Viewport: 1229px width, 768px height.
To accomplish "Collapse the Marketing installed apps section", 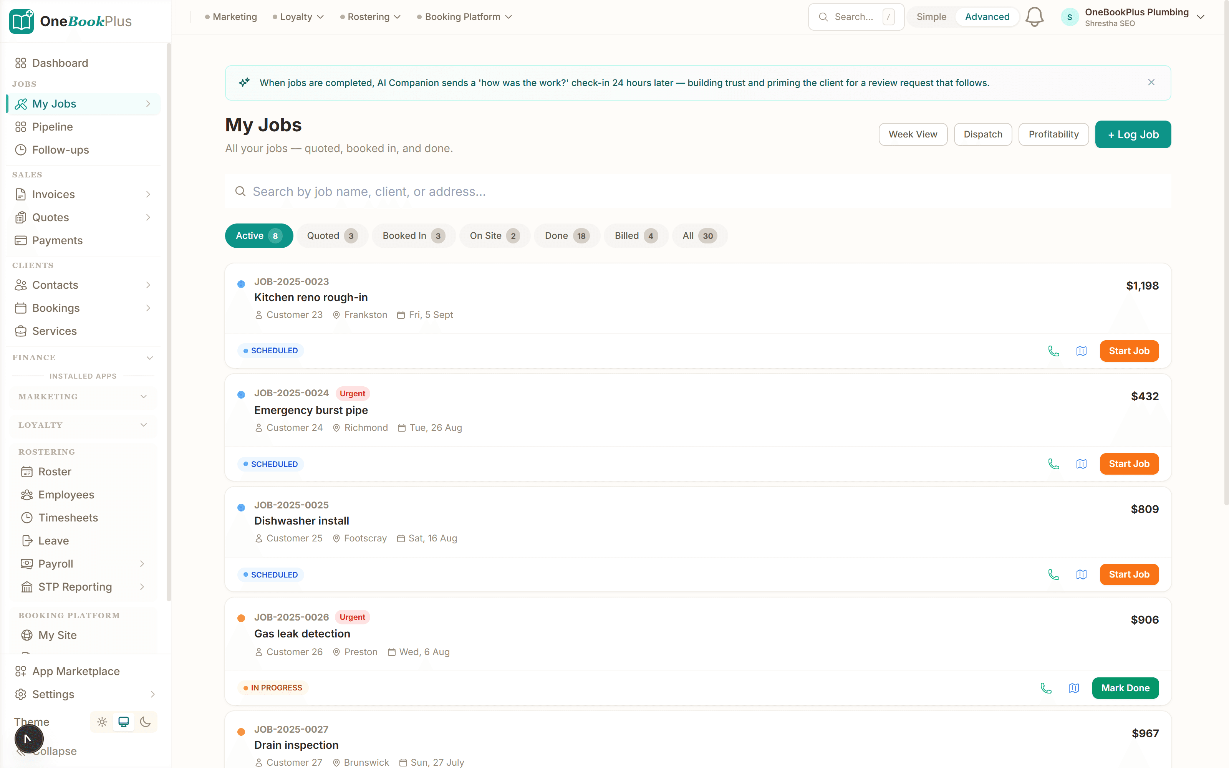I will [x=83, y=397].
